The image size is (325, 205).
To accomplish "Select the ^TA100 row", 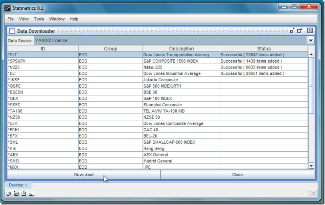I will pos(158,111).
